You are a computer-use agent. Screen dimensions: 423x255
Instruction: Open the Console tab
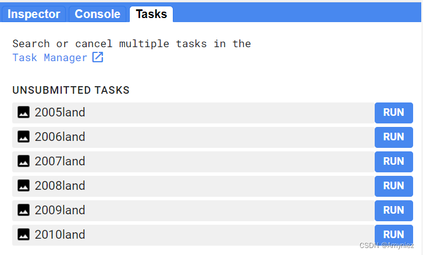pyautogui.click(x=97, y=14)
